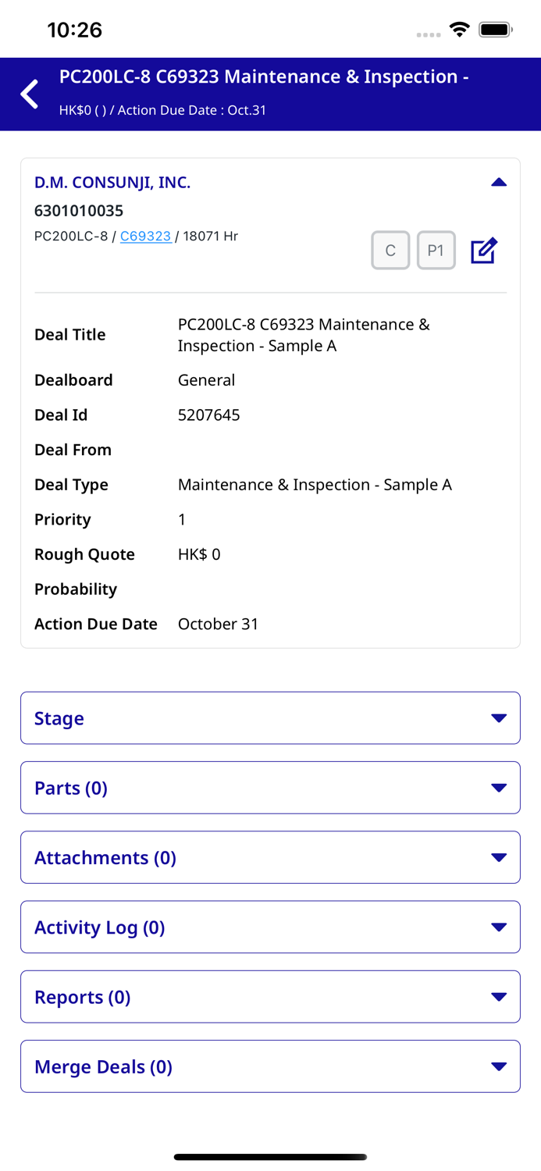Expand the Parts (0) section
541x1171 pixels.
tap(499, 788)
